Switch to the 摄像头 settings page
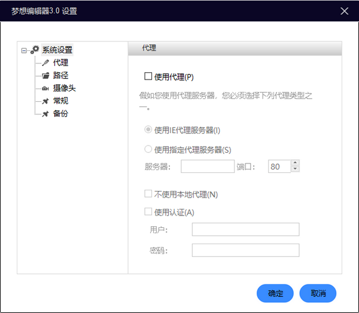 (64, 89)
